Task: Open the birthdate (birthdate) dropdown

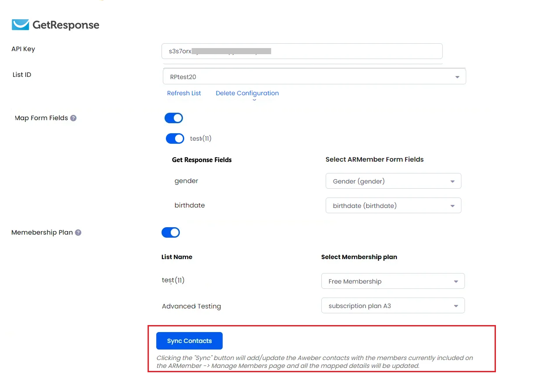Action: 393,205
